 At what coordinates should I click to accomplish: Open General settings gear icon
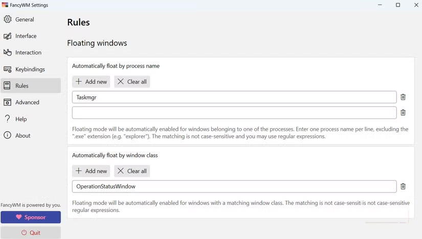[8, 19]
